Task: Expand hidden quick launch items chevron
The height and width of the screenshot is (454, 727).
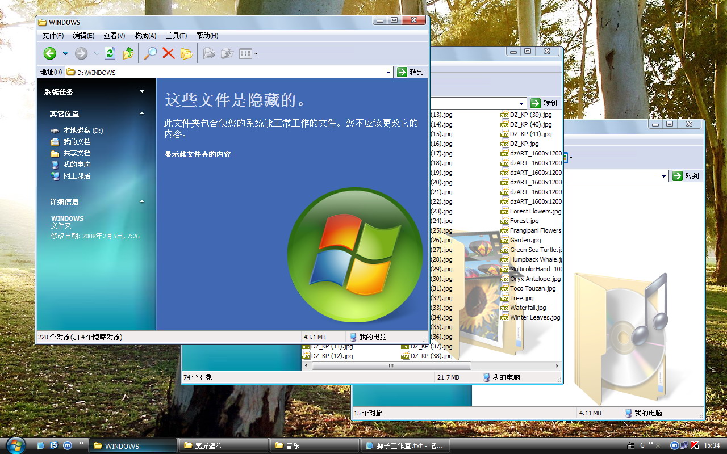Action: point(81,443)
